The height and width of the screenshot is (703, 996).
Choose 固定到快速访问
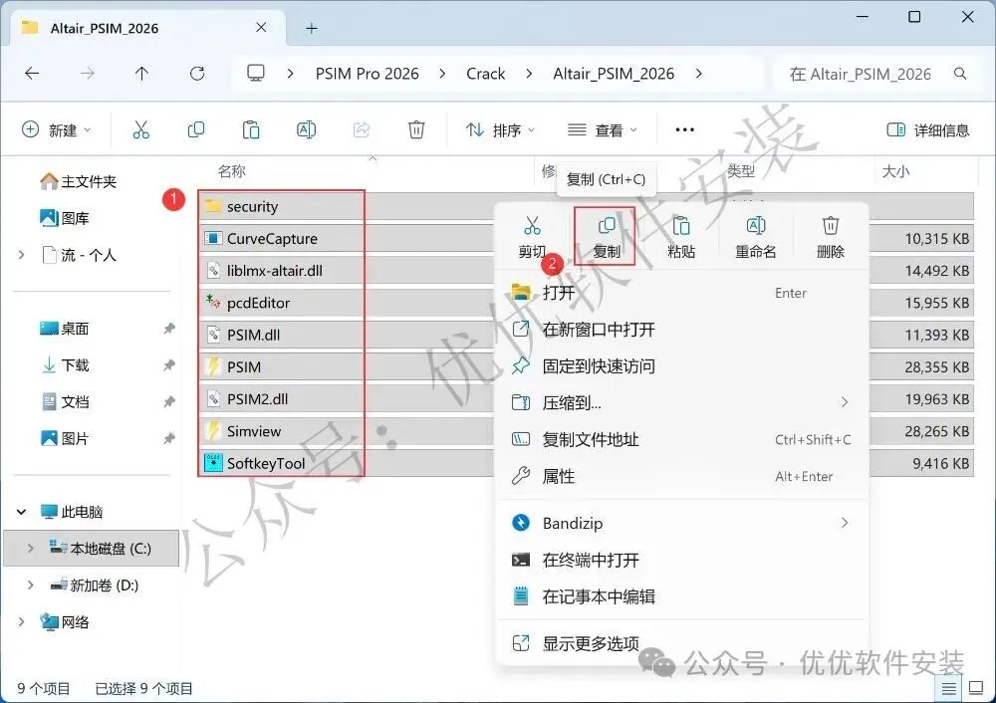click(681, 365)
